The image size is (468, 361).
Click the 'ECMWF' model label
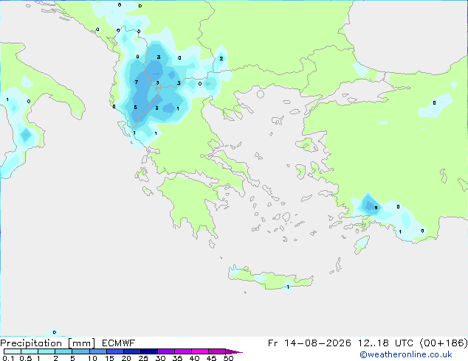(x=119, y=343)
